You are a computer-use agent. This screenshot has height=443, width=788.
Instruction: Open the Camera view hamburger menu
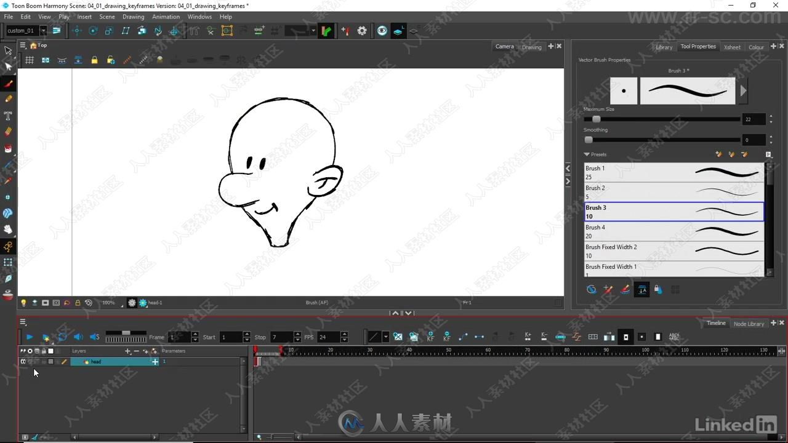tap(23, 46)
